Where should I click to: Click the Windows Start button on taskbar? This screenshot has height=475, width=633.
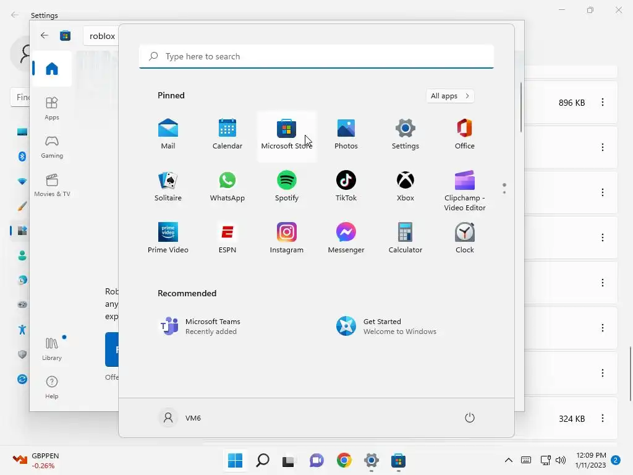[235, 460]
